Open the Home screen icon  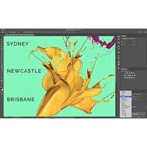tap(2, 32)
